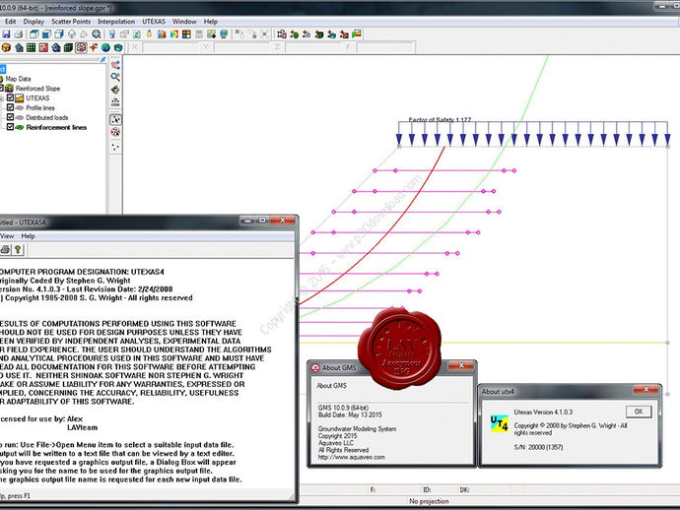Viewport: 680px width, 510px height.
Task: Click the Z coordinate input field
Action: click(x=313, y=47)
